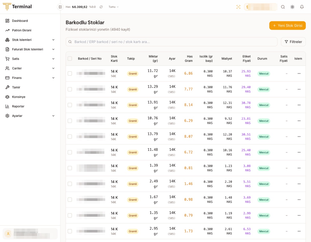This screenshot has height=242, width=311.
Task: Click the Tamir wrench icon
Action: point(7,87)
